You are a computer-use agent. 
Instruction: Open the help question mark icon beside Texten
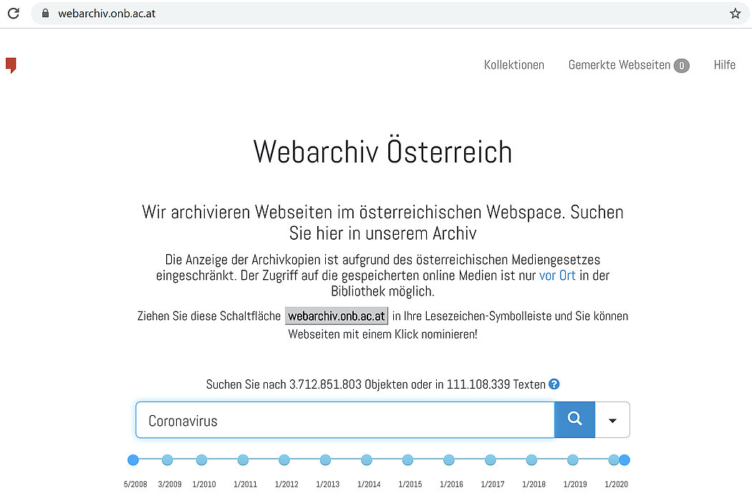[x=554, y=384]
